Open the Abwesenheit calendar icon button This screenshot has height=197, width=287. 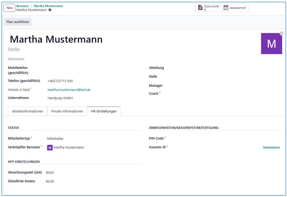(x=235, y=8)
